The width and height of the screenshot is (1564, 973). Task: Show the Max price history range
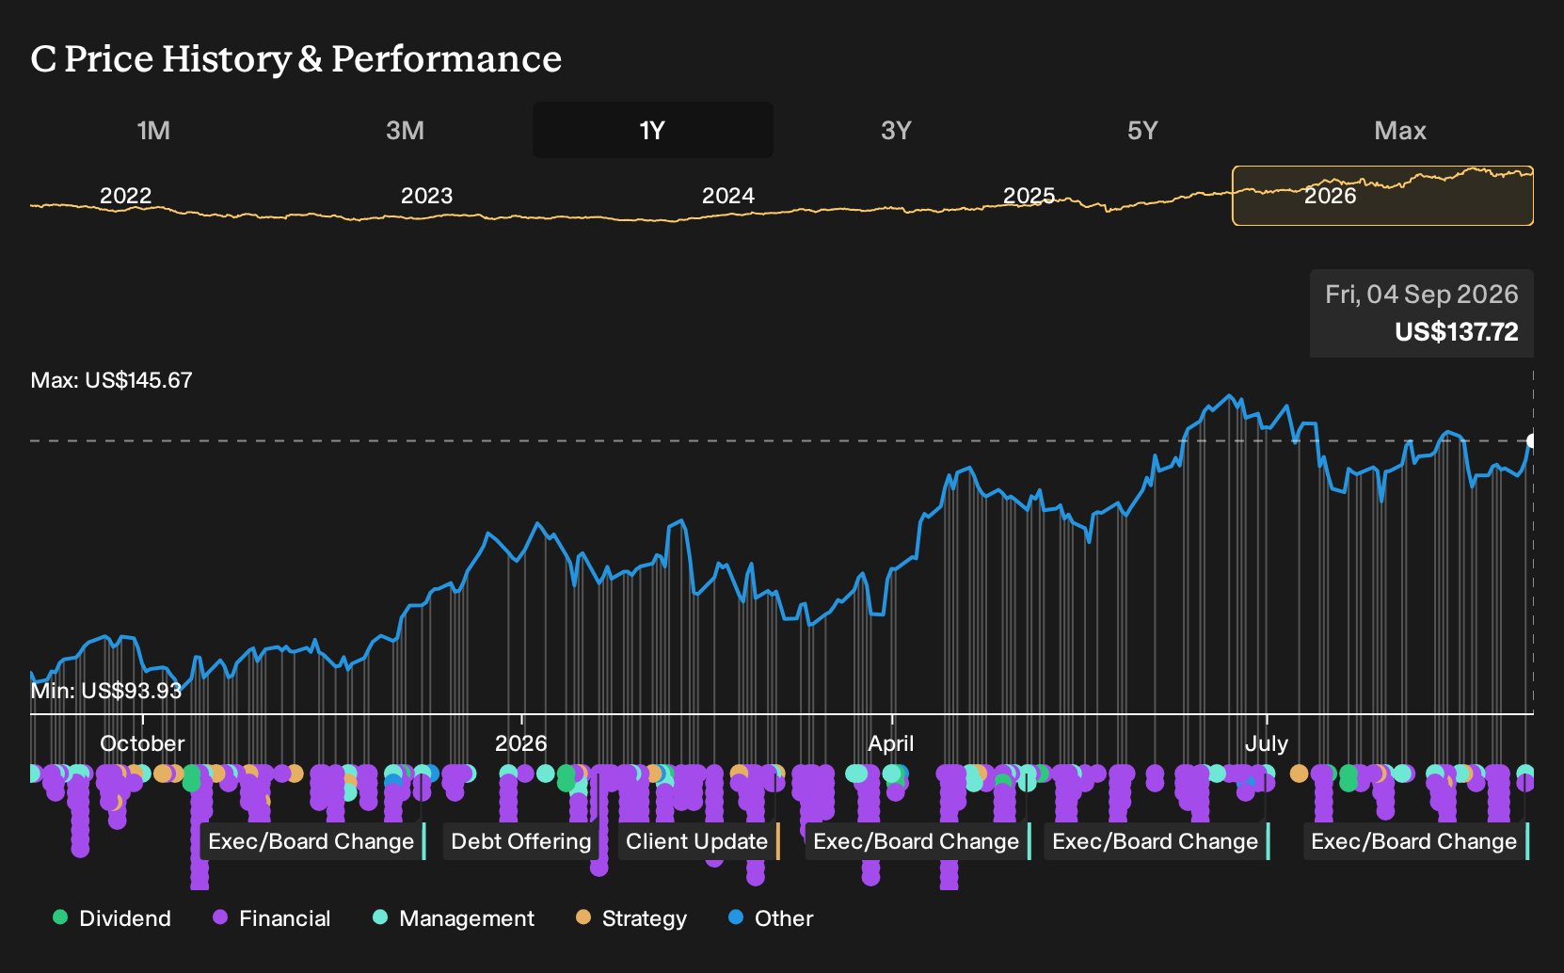click(1400, 130)
